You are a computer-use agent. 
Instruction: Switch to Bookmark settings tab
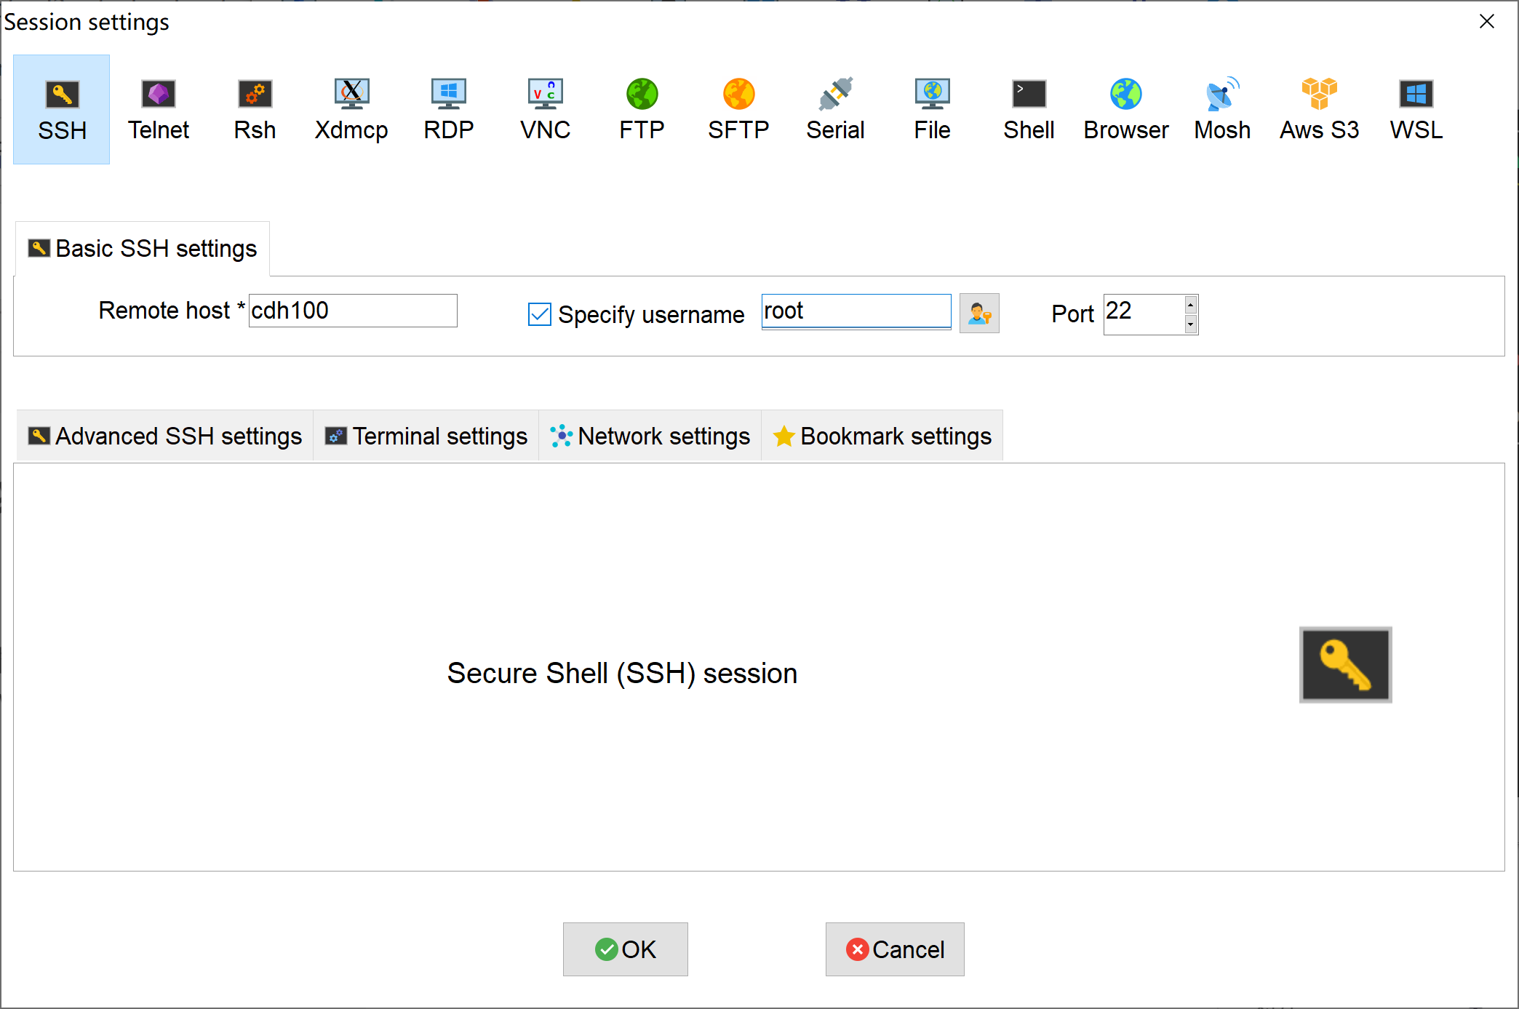(882, 436)
